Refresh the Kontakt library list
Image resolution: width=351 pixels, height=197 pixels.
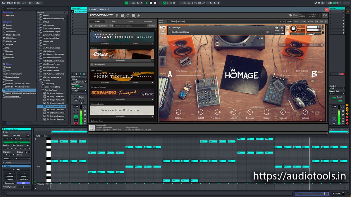91,26
